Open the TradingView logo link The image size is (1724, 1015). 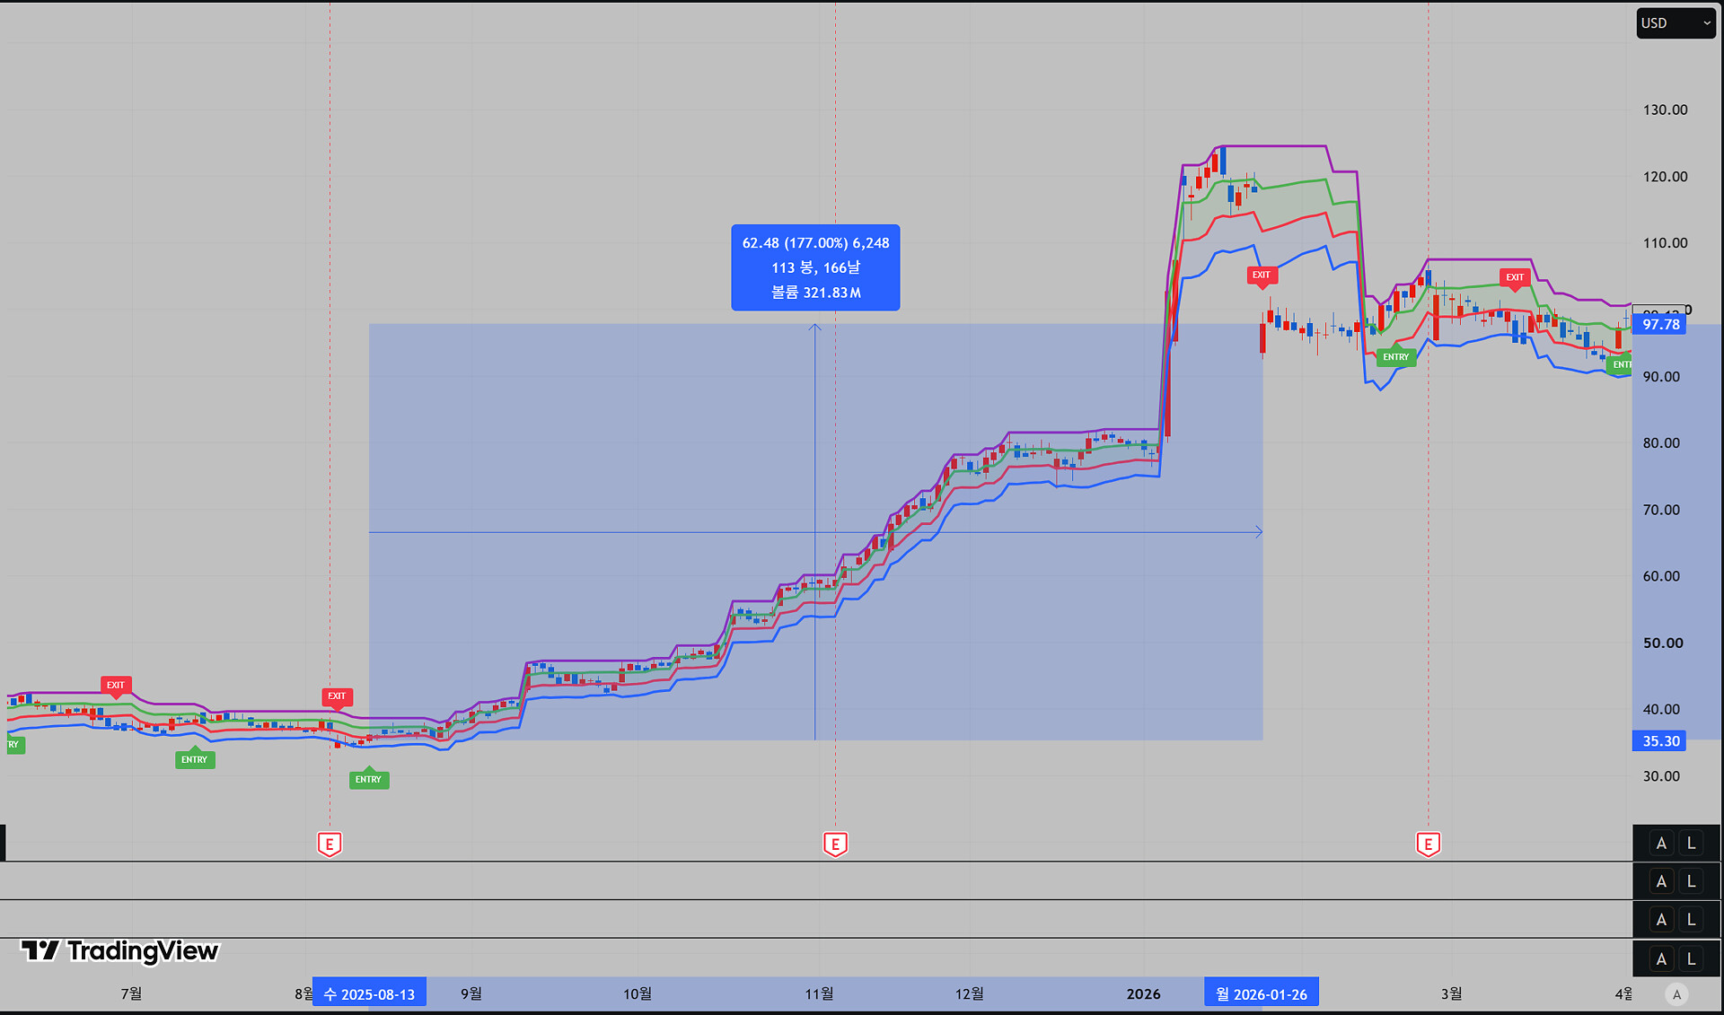tap(120, 951)
